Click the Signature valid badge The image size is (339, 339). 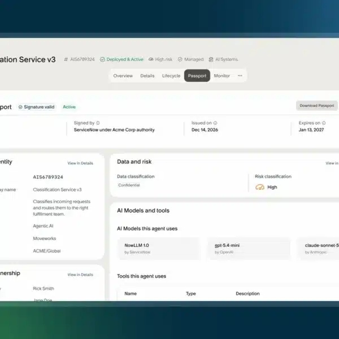pos(37,107)
